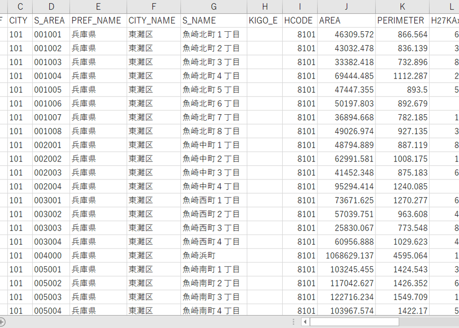Click empty KIGO_E cell in 001003 row

tap(265, 62)
